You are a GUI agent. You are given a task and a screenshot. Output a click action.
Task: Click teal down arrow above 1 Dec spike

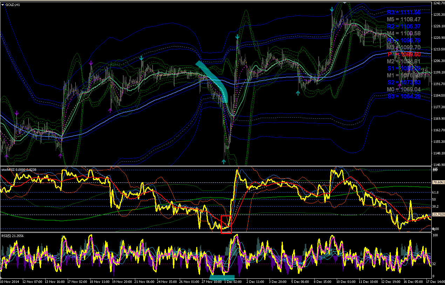pyautogui.click(x=237, y=36)
